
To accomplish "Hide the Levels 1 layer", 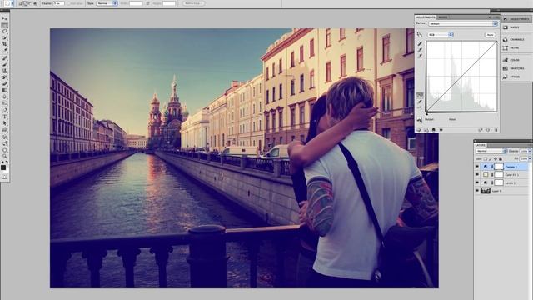I will [477, 182].
